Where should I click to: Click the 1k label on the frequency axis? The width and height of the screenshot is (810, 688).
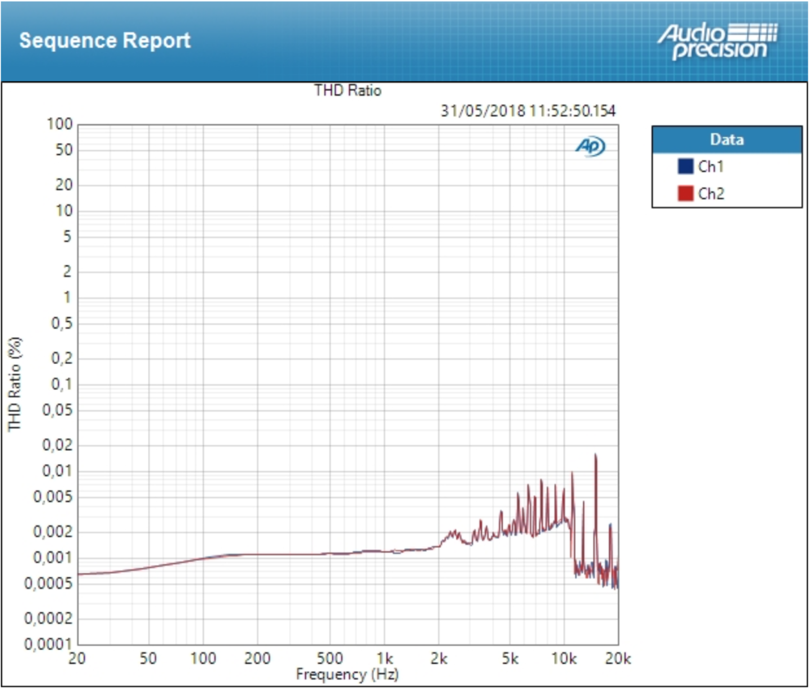(385, 658)
